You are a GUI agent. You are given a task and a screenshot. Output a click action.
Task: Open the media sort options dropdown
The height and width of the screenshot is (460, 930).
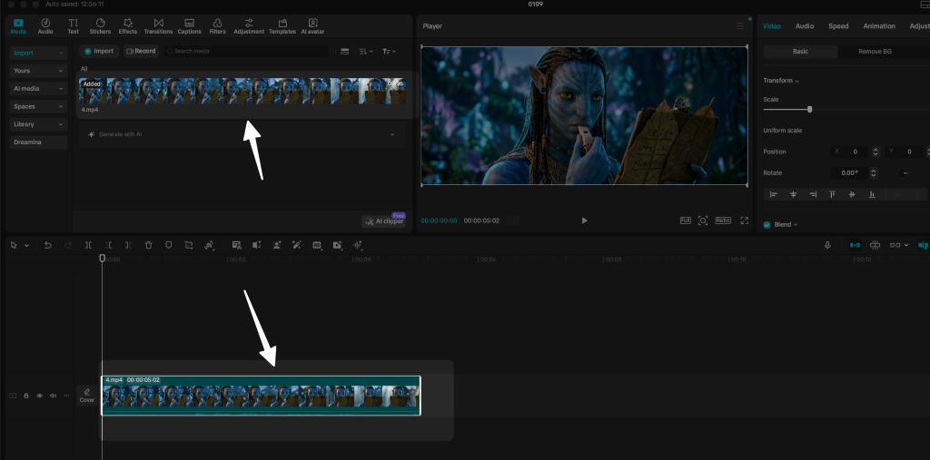click(x=366, y=52)
